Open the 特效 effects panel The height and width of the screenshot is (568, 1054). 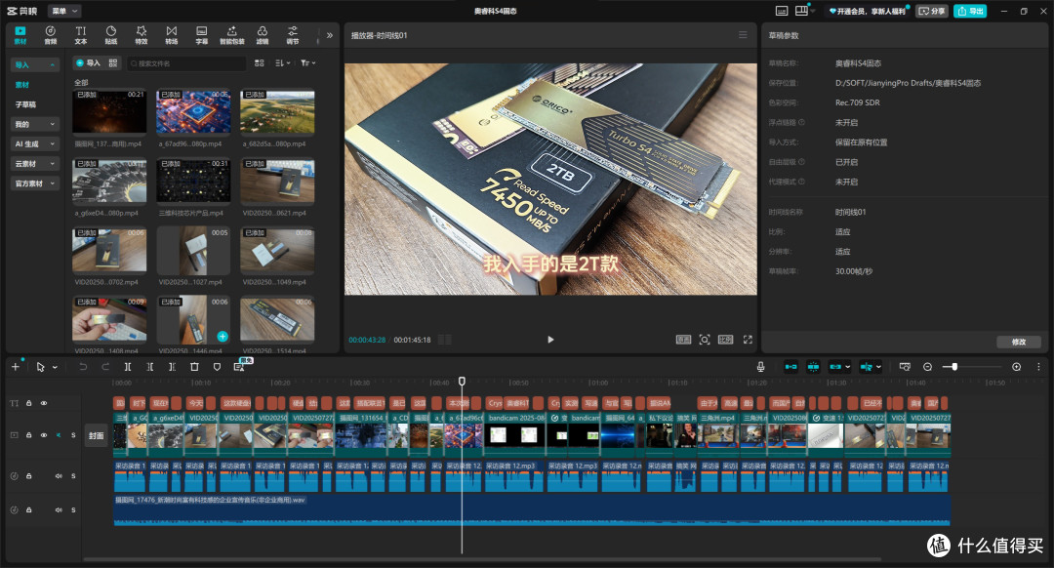[x=142, y=35]
